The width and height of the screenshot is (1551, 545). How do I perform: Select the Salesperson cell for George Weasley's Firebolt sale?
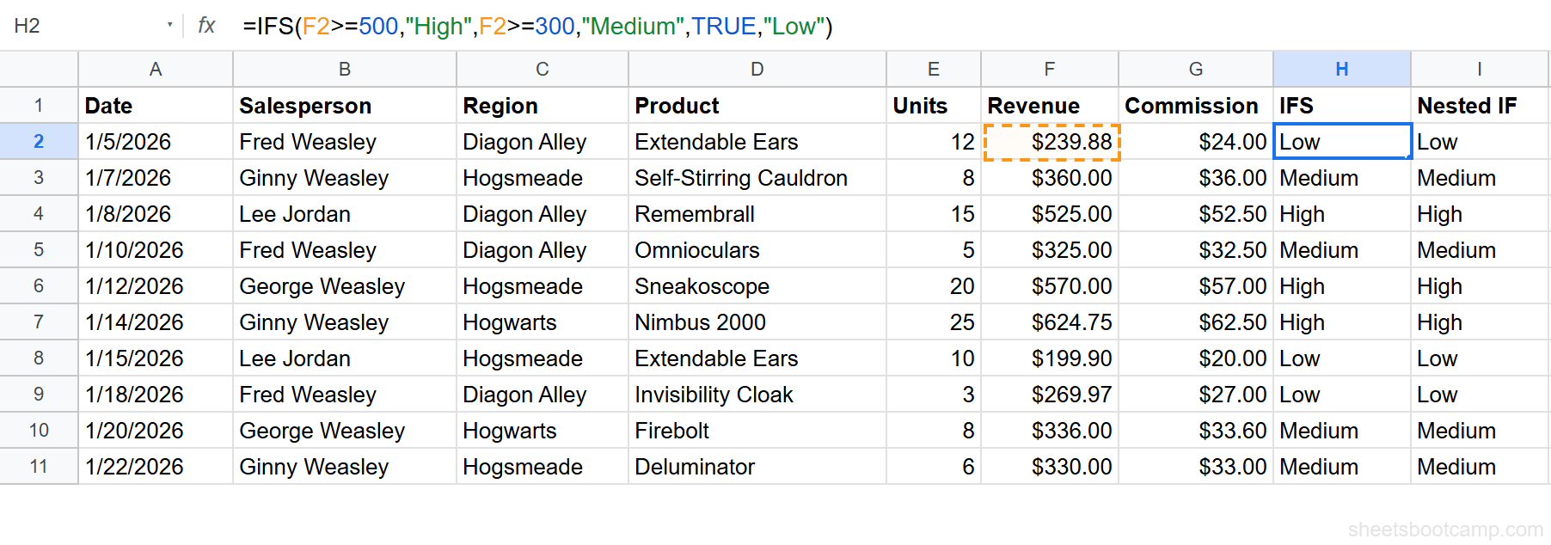(x=344, y=431)
